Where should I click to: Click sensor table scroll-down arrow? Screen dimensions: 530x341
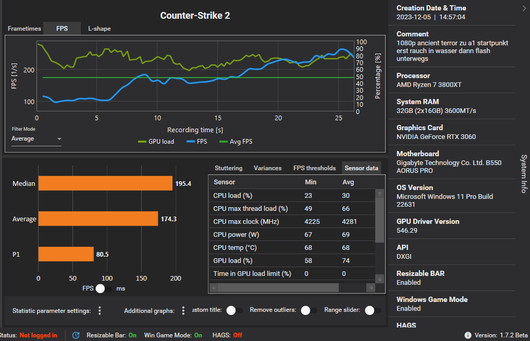pos(379,279)
